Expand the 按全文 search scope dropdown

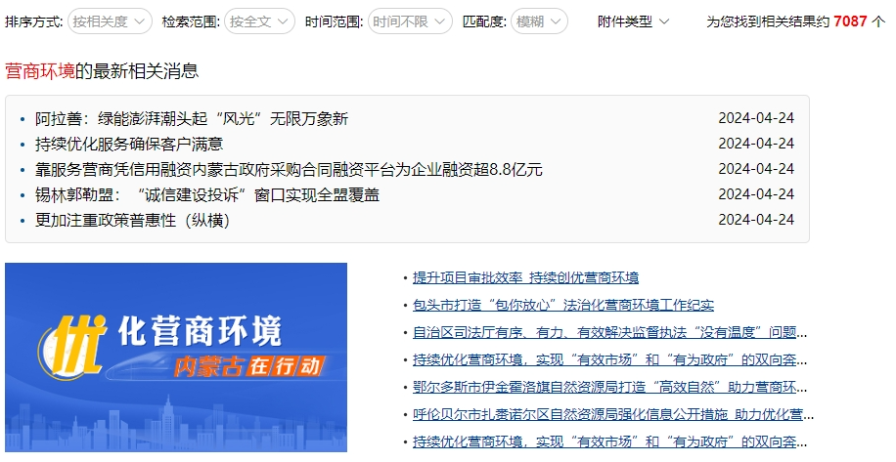click(x=259, y=21)
